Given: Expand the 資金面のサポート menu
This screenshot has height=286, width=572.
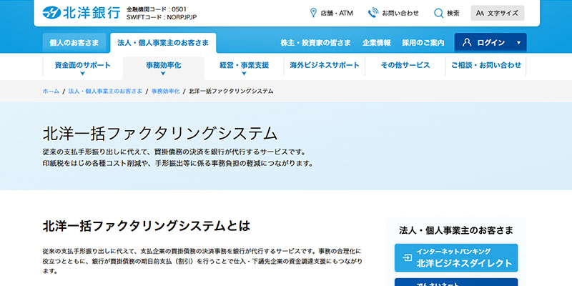Looking at the screenshot, I should pyautogui.click(x=82, y=68).
